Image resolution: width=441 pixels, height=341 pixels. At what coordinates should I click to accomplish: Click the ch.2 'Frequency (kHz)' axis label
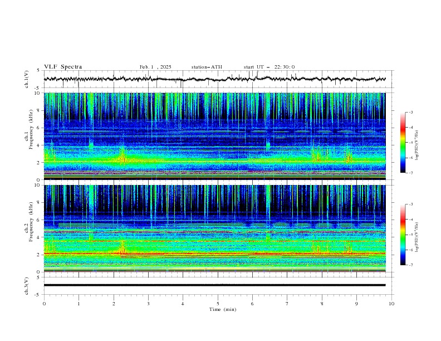(x=31, y=222)
